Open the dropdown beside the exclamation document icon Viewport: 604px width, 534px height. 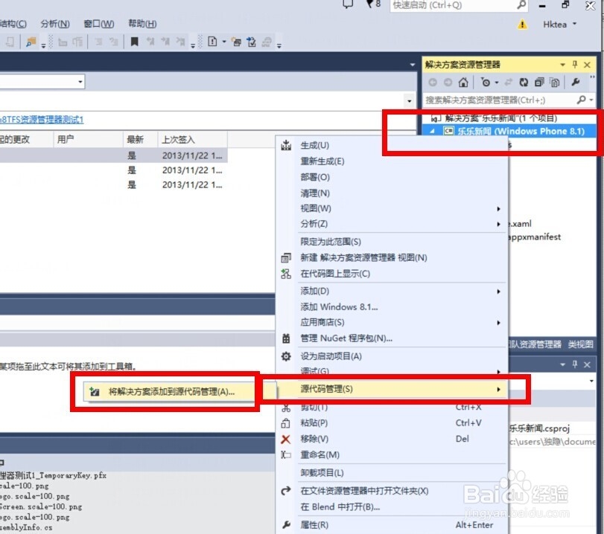(224, 42)
